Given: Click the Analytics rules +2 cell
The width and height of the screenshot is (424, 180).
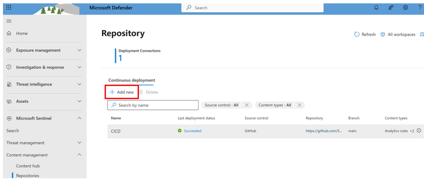Looking at the screenshot, I should pyautogui.click(x=399, y=131).
